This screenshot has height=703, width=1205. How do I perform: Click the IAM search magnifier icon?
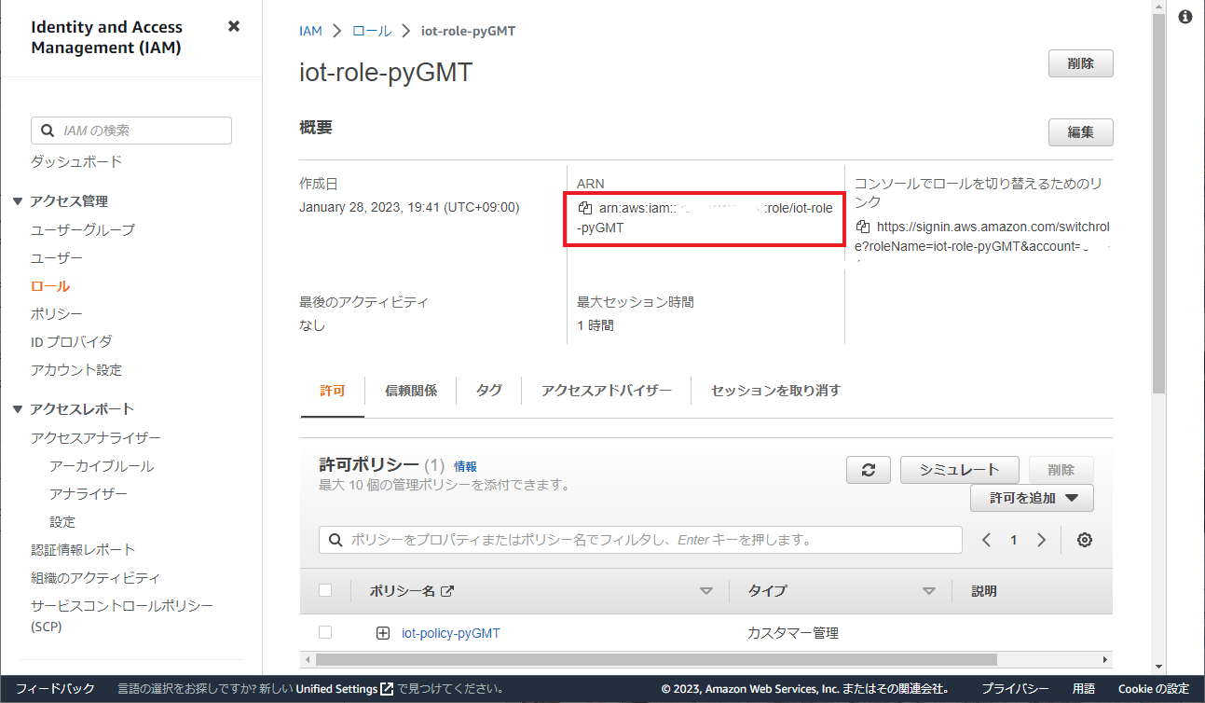[48, 131]
